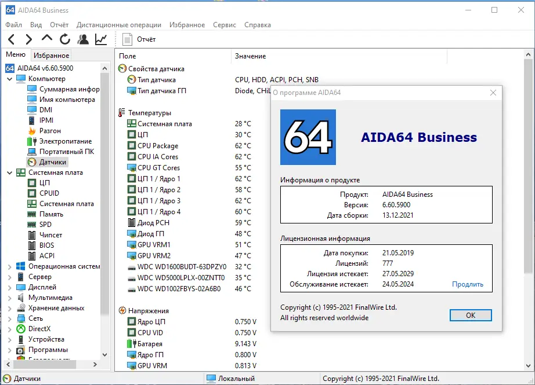Expand the Операционная система node

(9, 266)
